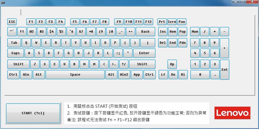This screenshot has height=129, width=259.
Task: Select the A key
Action: click(x=29, y=53)
